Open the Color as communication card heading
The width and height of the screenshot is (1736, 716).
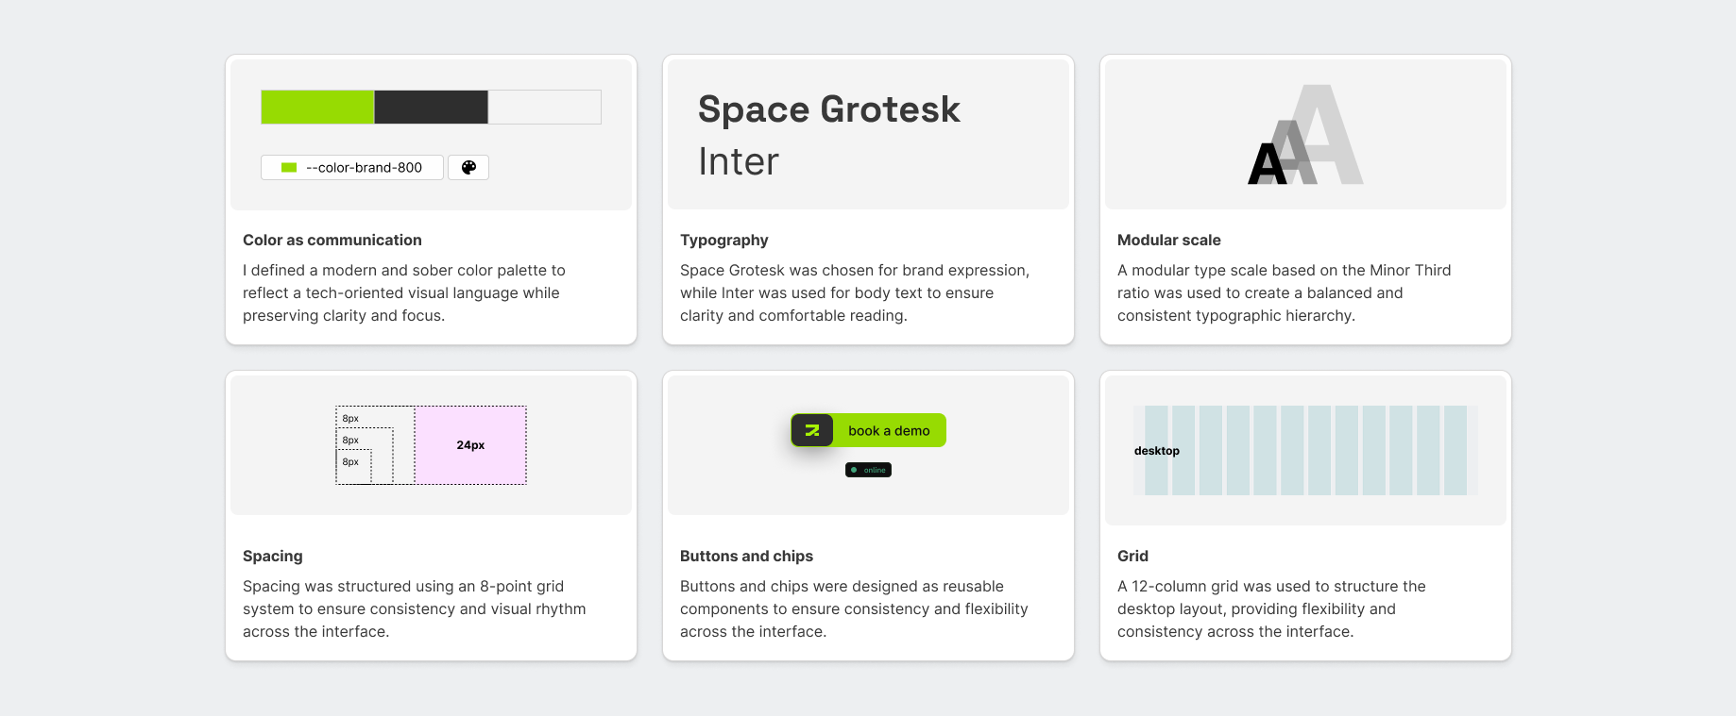(332, 240)
